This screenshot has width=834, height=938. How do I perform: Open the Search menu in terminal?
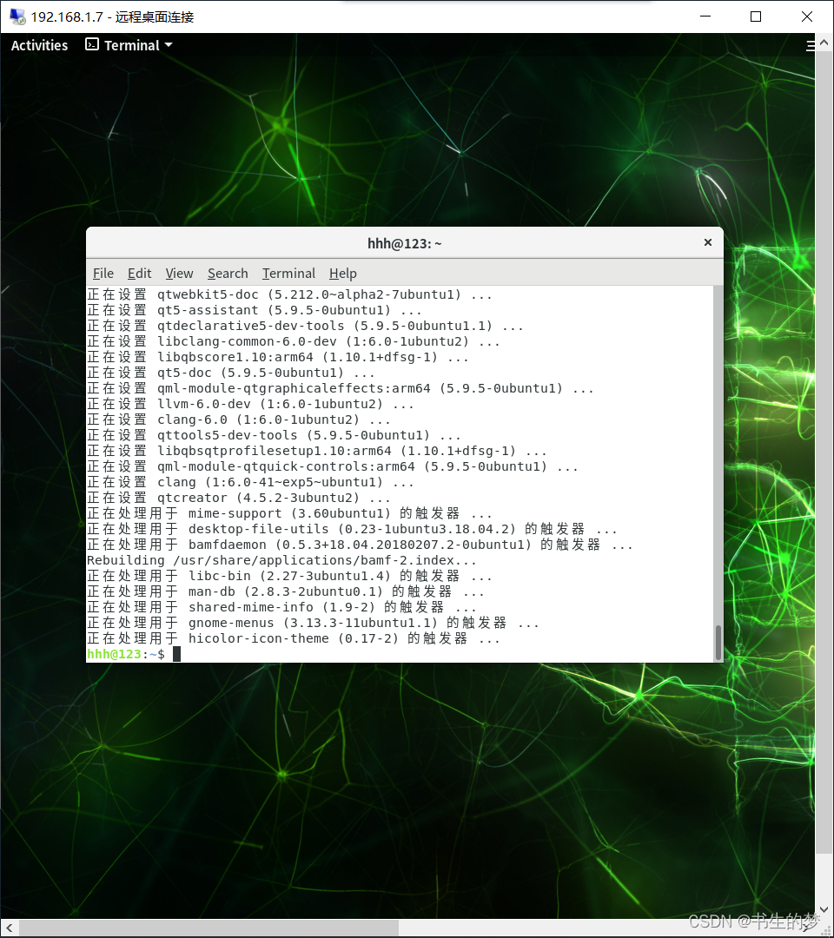[228, 274]
